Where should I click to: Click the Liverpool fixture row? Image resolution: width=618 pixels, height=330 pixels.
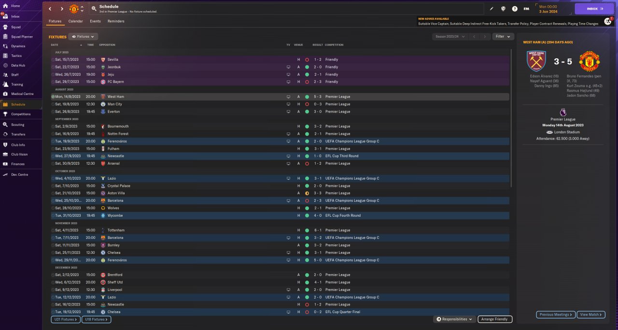(x=280, y=290)
